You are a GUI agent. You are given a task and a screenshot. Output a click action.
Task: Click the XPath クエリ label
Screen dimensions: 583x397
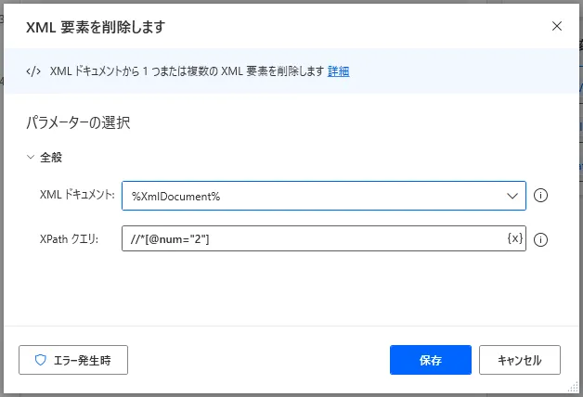(x=69, y=238)
